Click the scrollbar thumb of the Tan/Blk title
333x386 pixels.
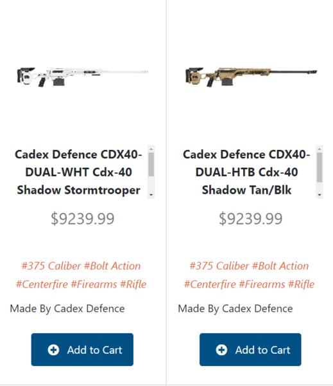(x=320, y=167)
